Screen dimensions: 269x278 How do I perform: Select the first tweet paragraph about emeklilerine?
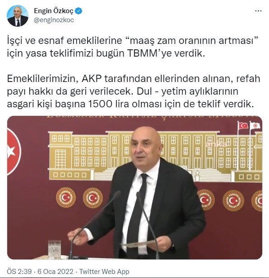coord(132,47)
